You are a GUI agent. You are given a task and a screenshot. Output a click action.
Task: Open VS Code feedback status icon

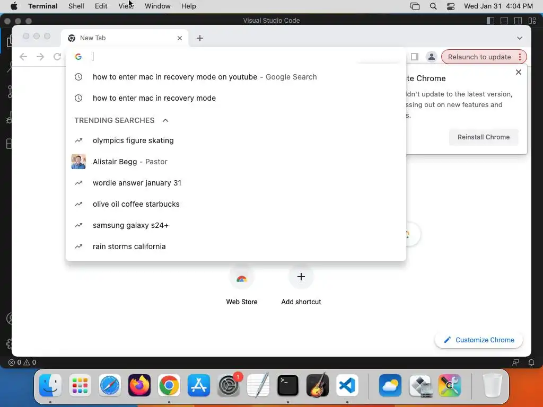tap(515, 362)
